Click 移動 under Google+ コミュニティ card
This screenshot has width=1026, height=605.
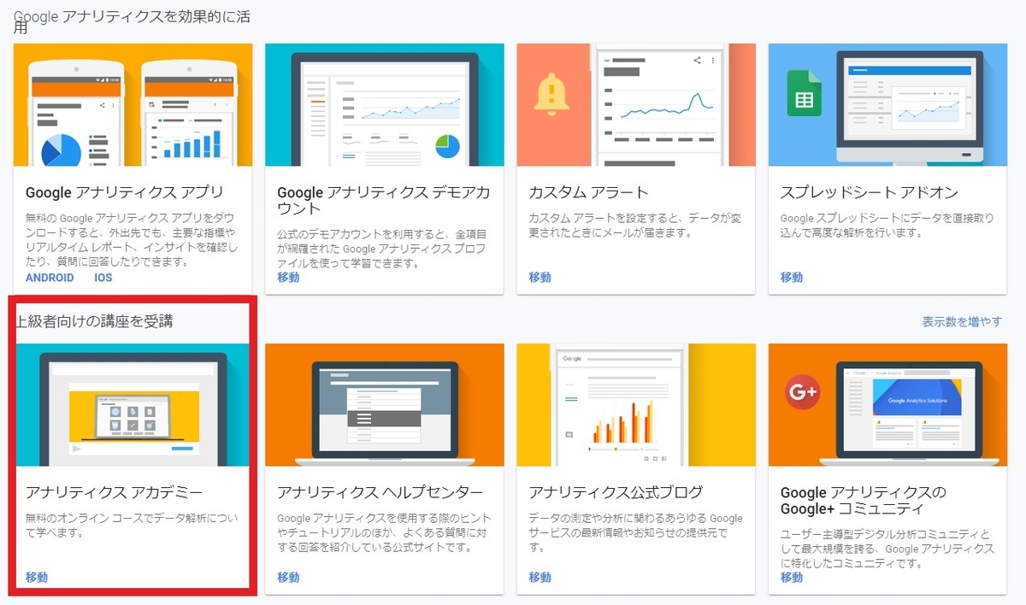(x=792, y=577)
